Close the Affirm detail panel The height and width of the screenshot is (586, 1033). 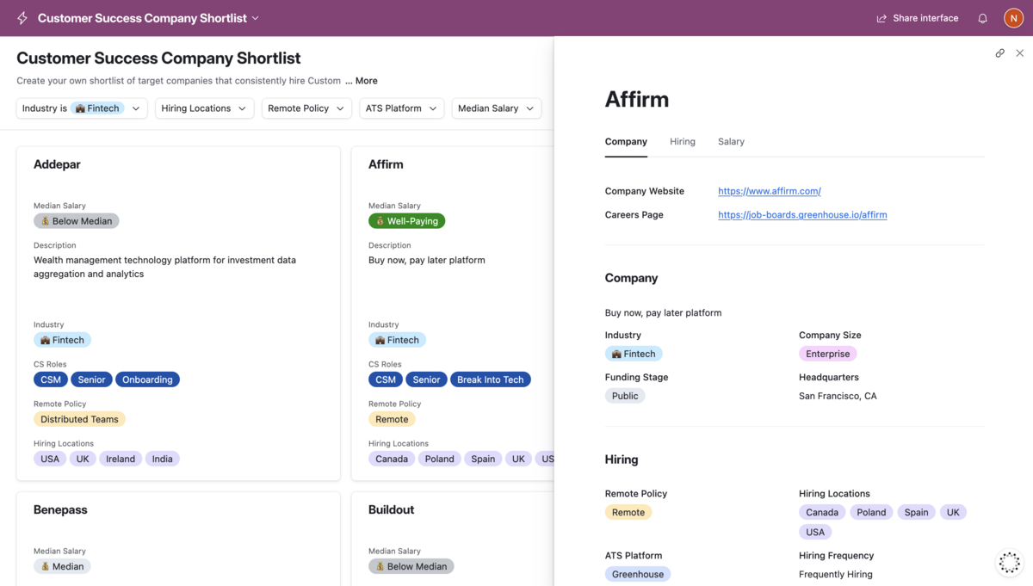[1019, 52]
